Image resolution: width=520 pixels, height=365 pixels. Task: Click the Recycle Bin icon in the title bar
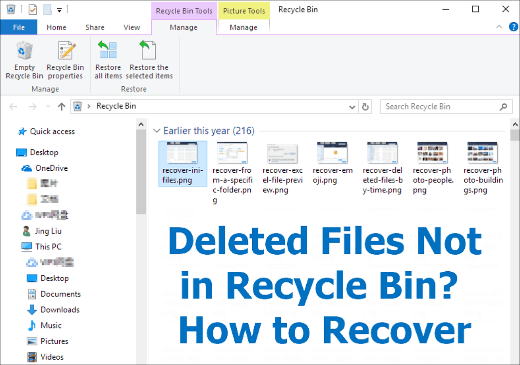(11, 9)
